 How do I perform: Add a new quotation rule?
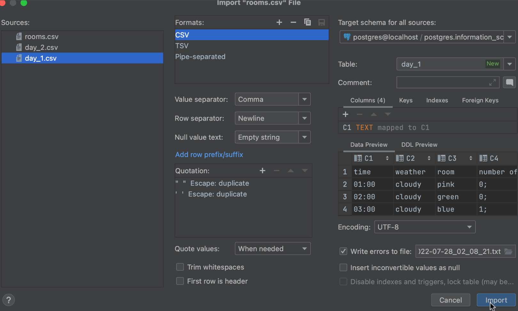[263, 171]
